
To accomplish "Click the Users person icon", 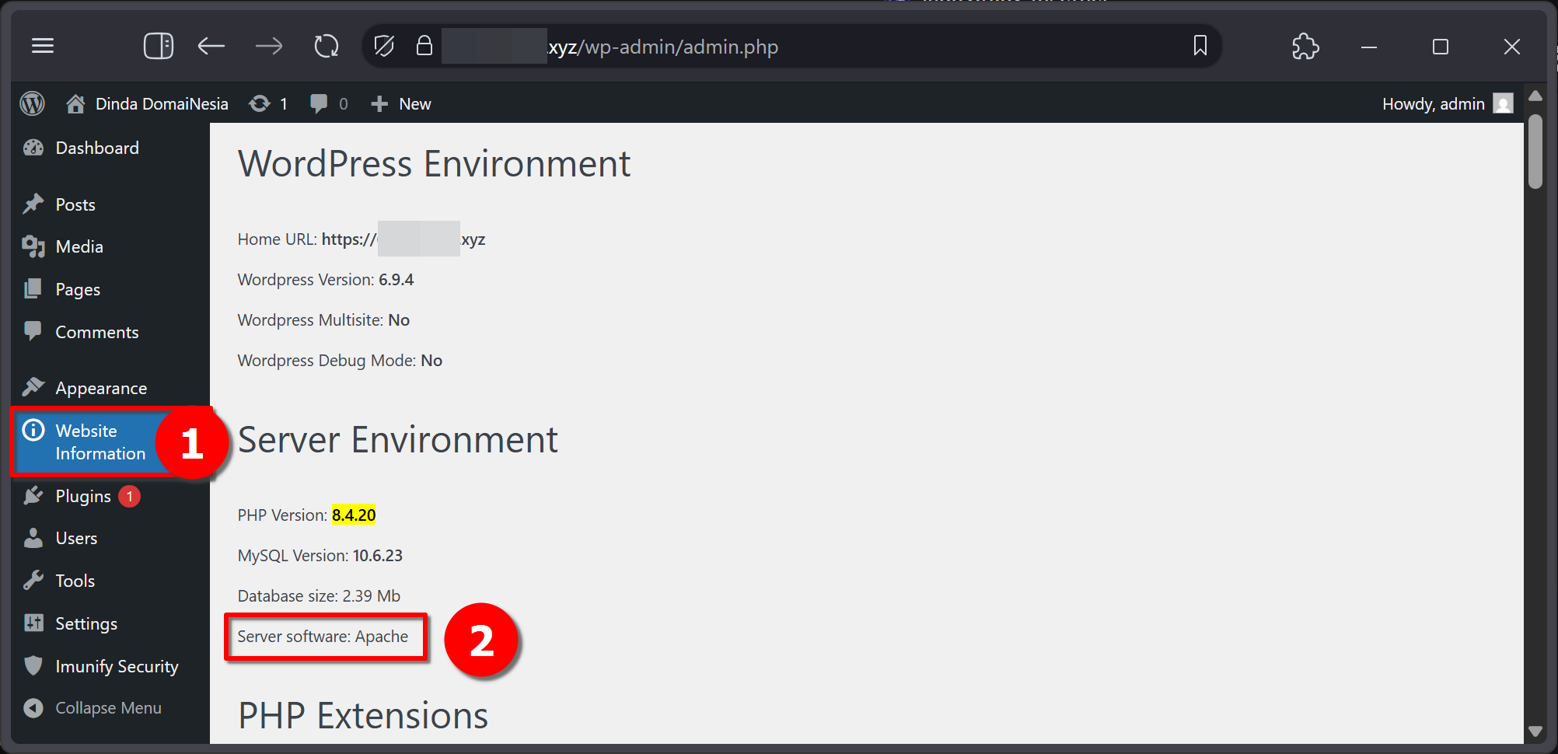I will pyautogui.click(x=33, y=538).
